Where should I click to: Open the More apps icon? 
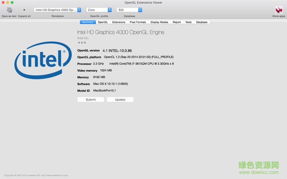click(x=279, y=10)
